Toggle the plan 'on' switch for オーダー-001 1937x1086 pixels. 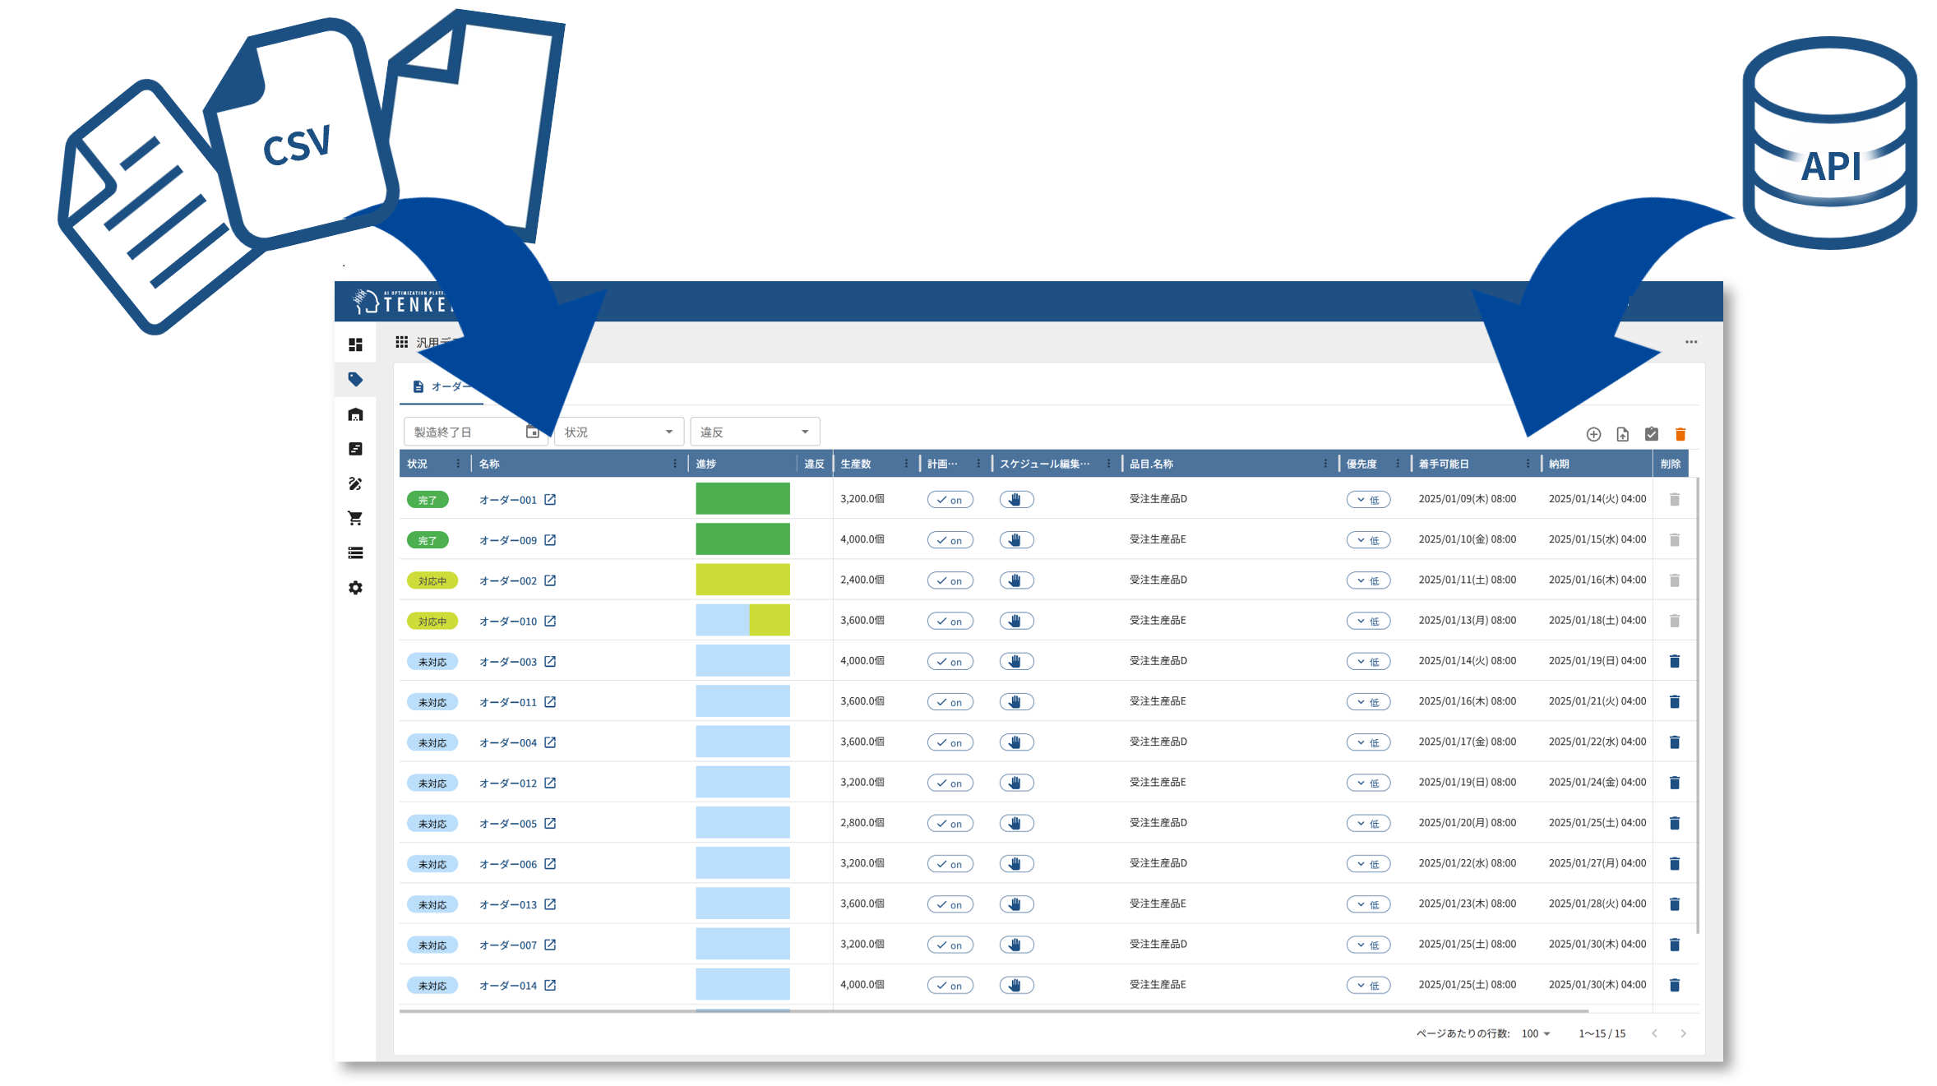coord(950,500)
